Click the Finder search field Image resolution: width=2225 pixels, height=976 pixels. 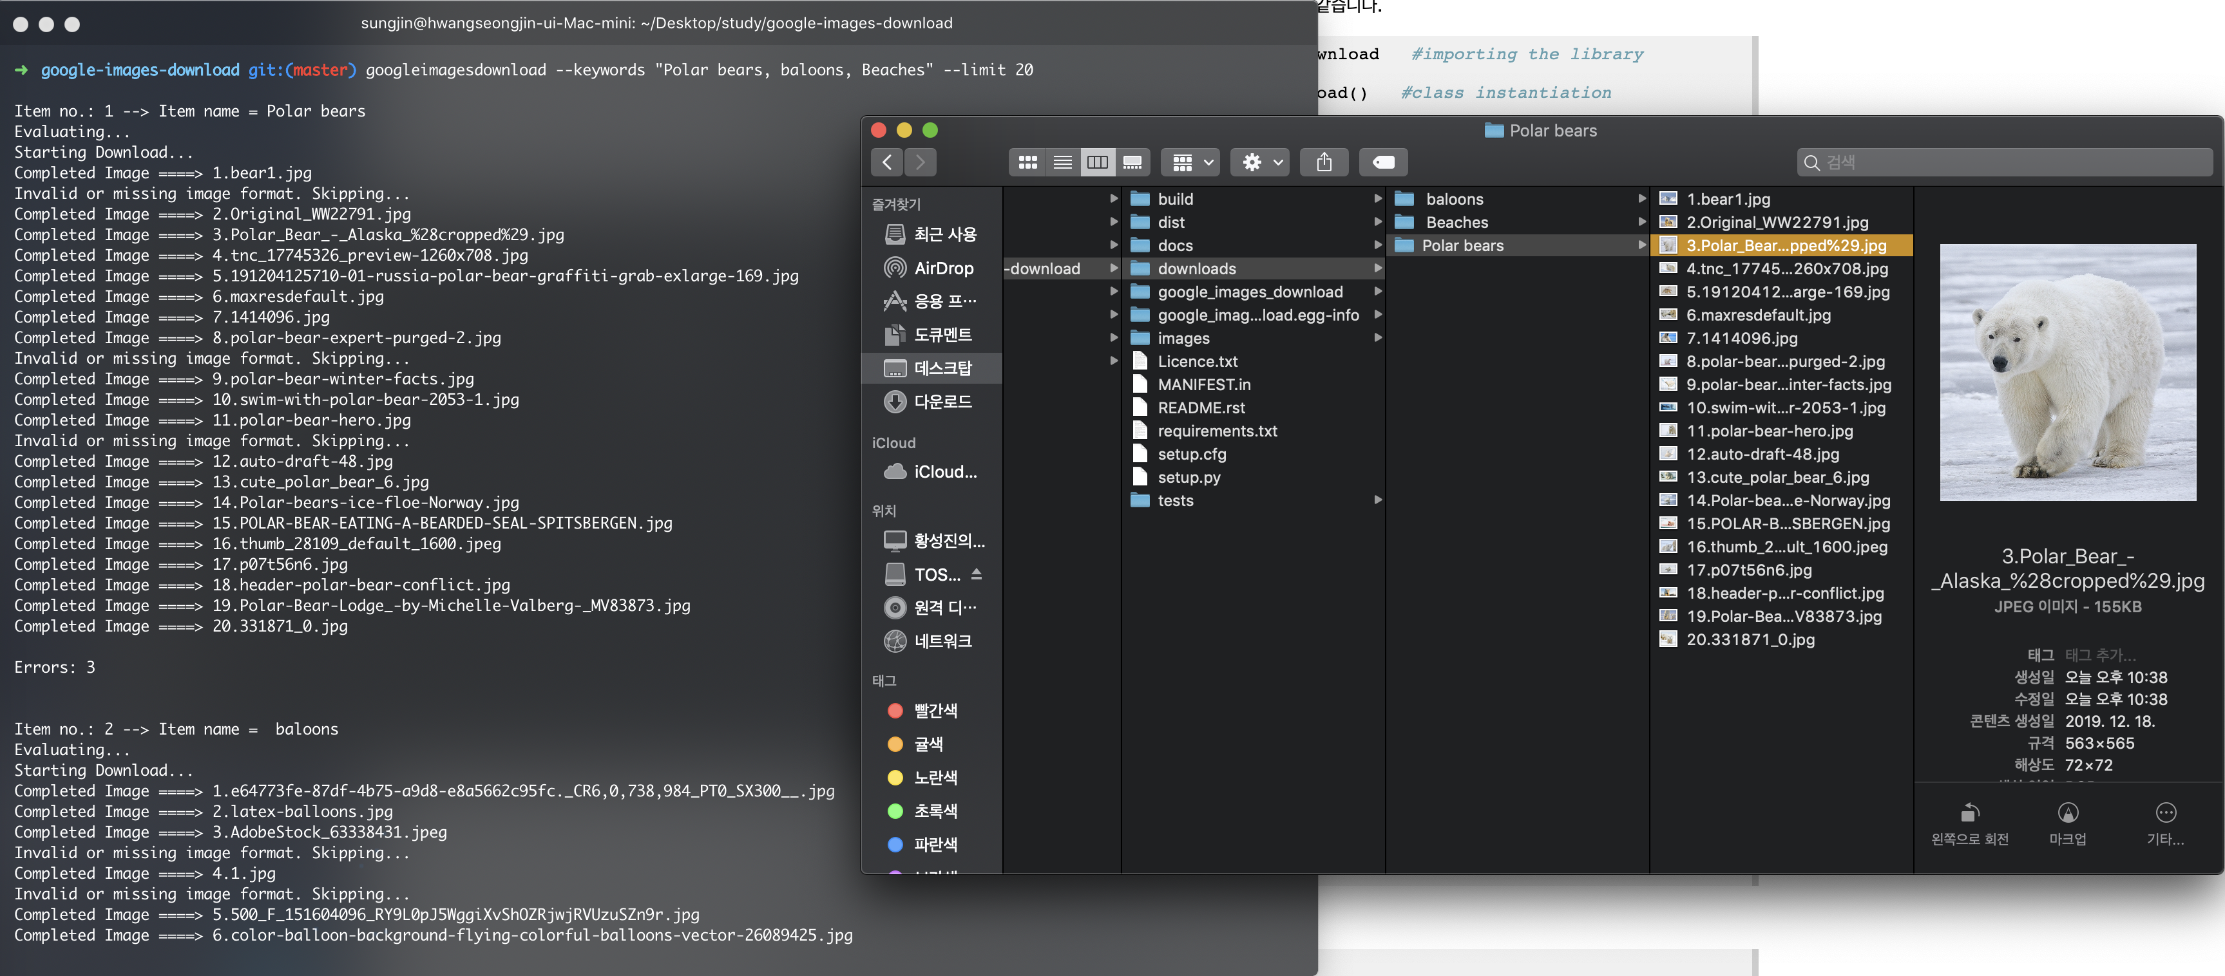2005,162
